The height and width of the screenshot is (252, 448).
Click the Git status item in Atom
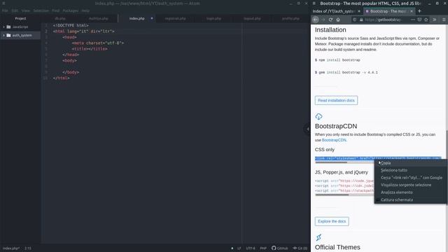point(300,248)
